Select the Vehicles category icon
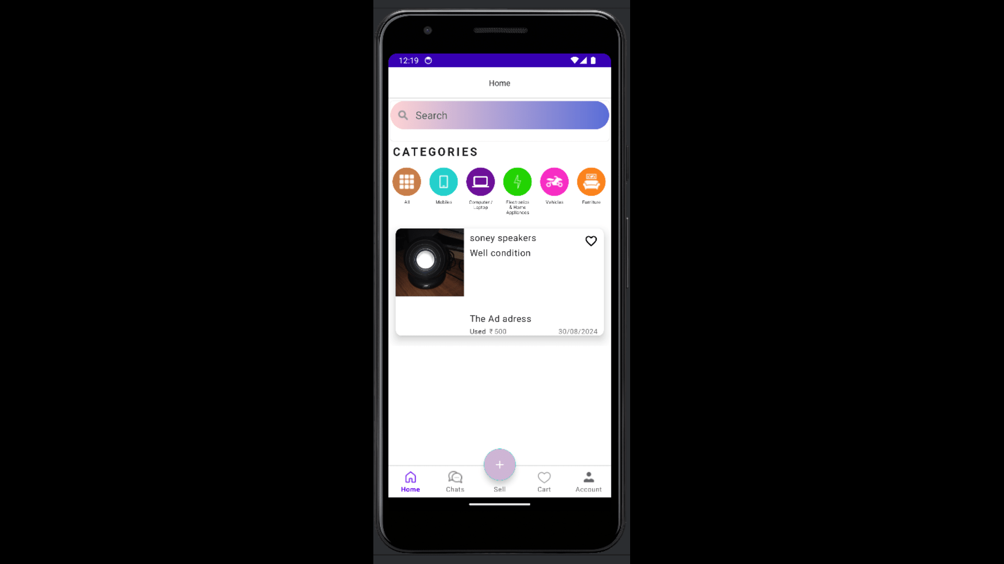Image resolution: width=1004 pixels, height=564 pixels. (x=554, y=181)
